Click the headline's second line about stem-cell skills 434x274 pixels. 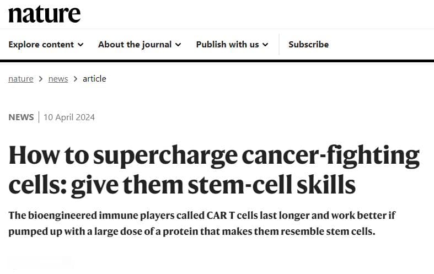pyautogui.click(x=182, y=185)
